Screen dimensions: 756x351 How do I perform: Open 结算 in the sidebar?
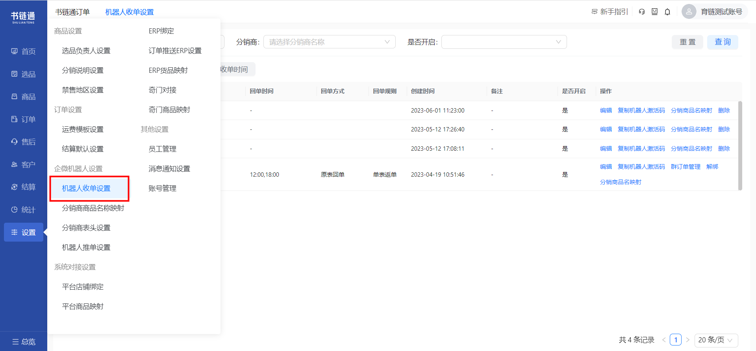[x=24, y=187]
